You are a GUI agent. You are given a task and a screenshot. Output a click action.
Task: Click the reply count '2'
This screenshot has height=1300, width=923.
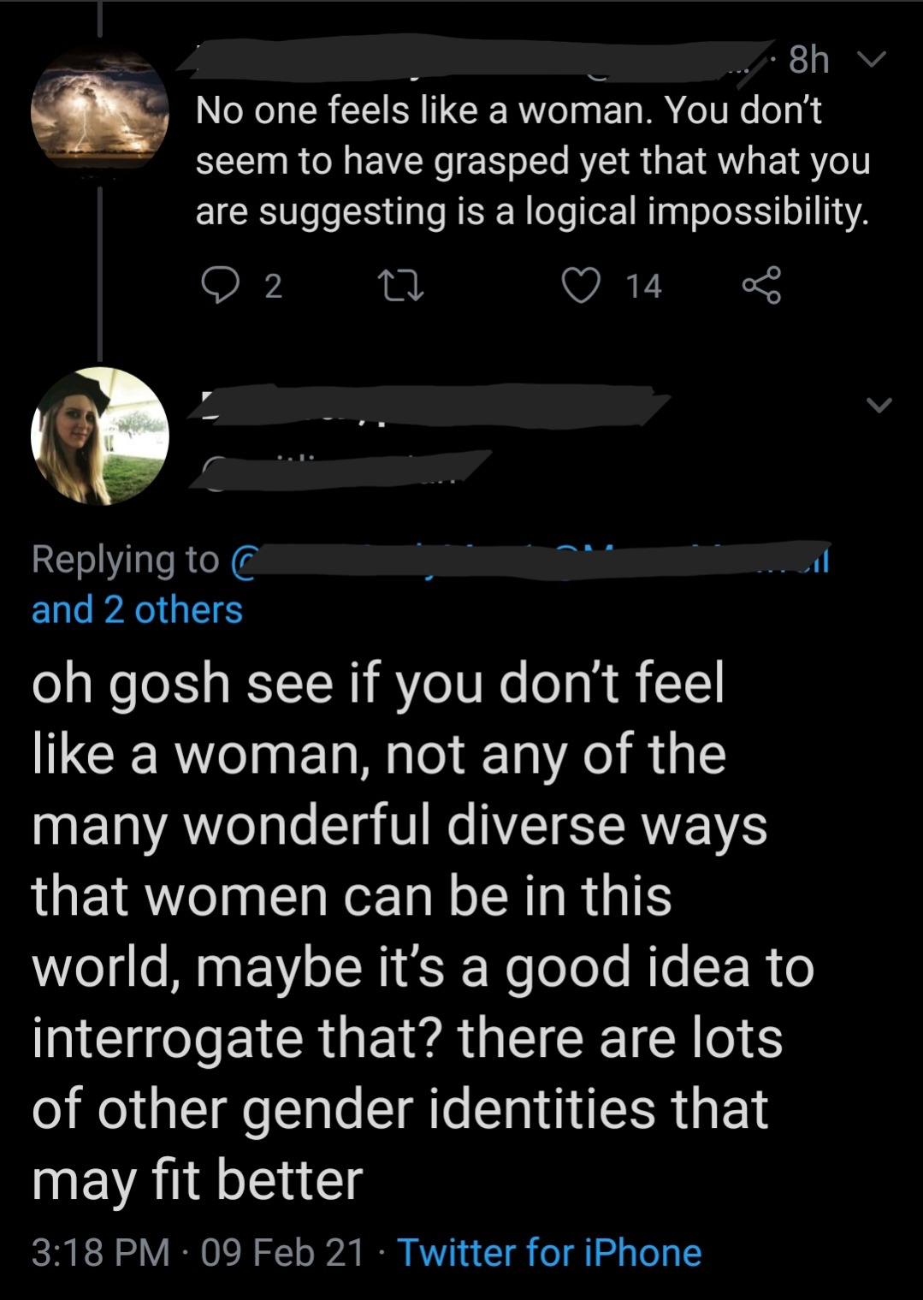point(272,287)
